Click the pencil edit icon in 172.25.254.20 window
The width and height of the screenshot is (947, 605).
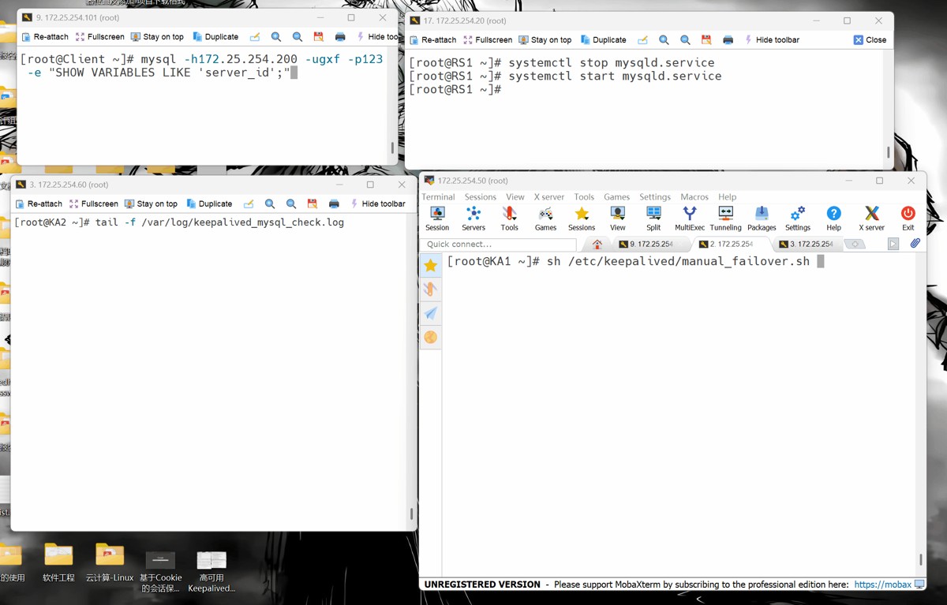[x=642, y=39]
